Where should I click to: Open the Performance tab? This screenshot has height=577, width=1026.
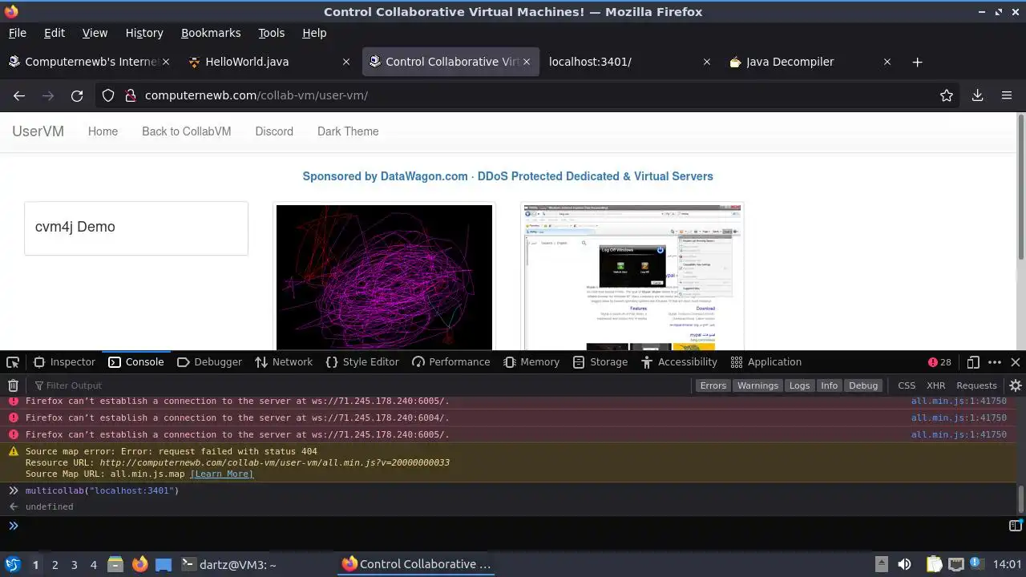pyautogui.click(x=450, y=362)
